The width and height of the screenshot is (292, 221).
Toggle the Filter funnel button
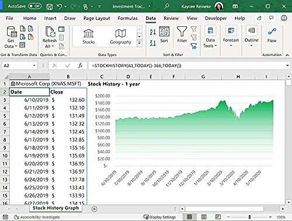[182, 34]
